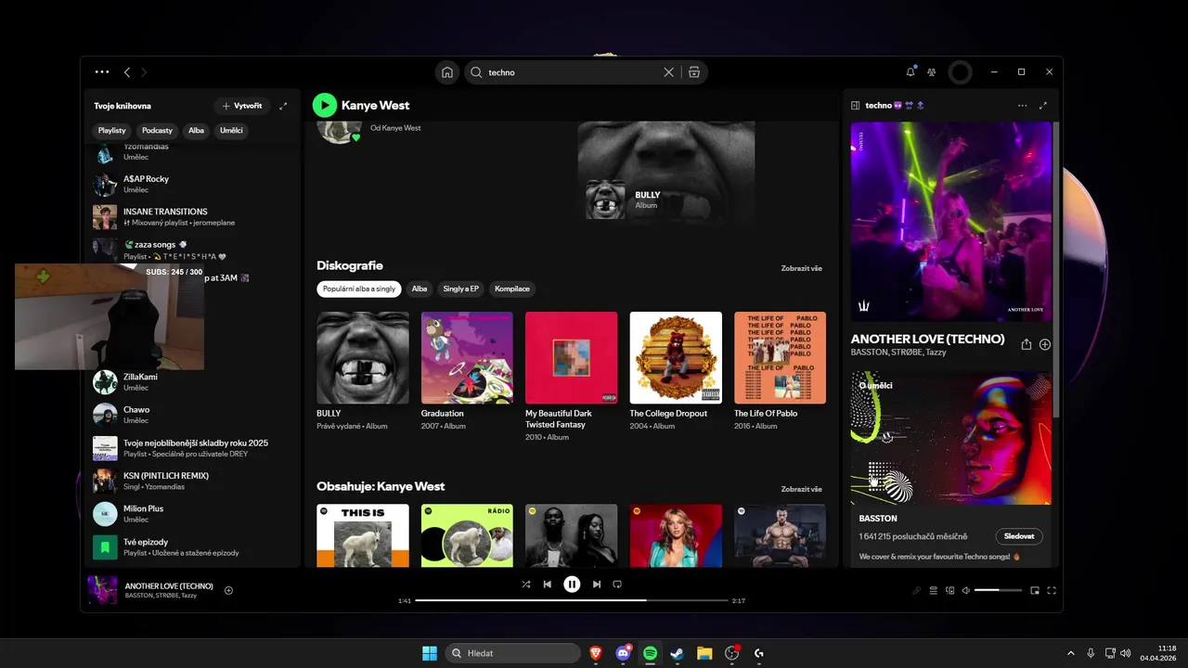The image size is (1188, 668).
Task: Open KSN (PINTLICH REMIX) single
Action: point(193,481)
